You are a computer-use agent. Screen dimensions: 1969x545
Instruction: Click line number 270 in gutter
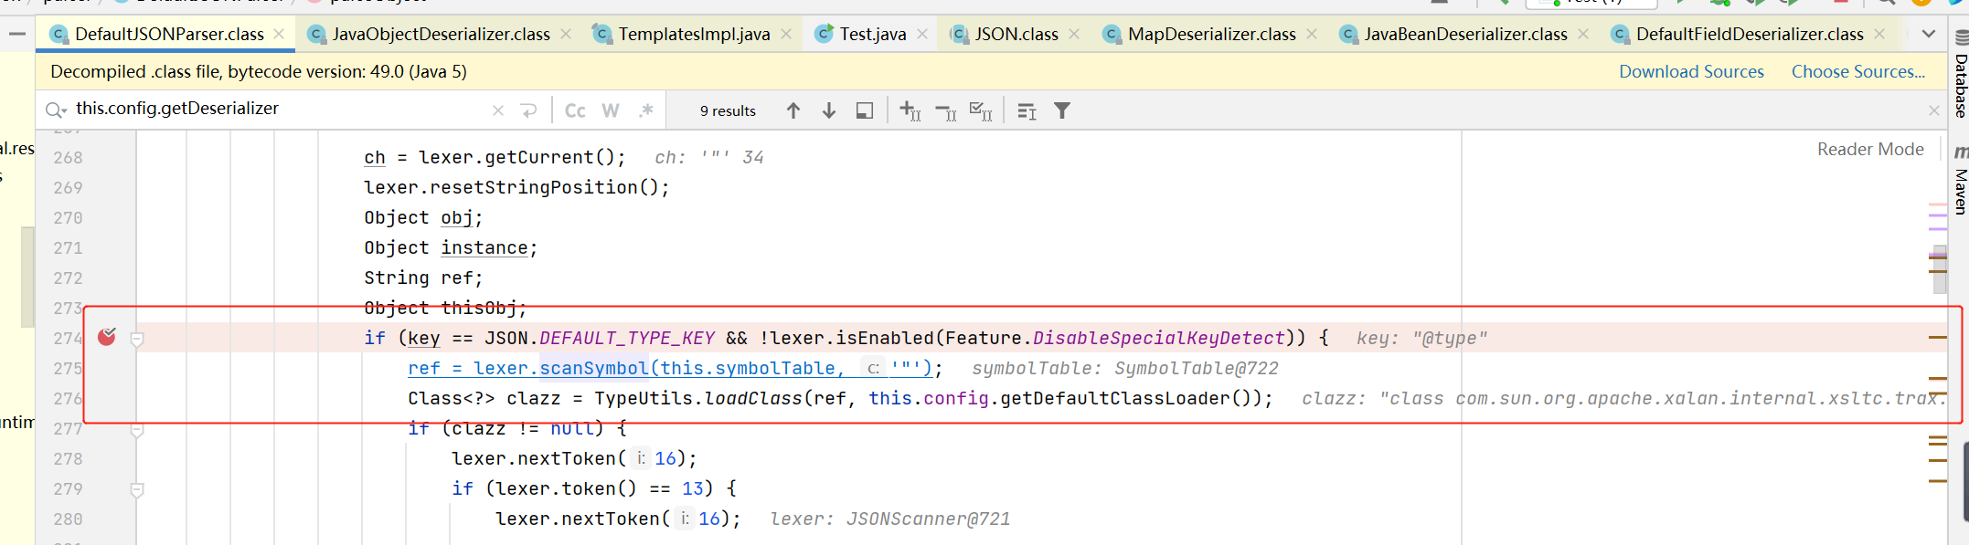coord(68,217)
